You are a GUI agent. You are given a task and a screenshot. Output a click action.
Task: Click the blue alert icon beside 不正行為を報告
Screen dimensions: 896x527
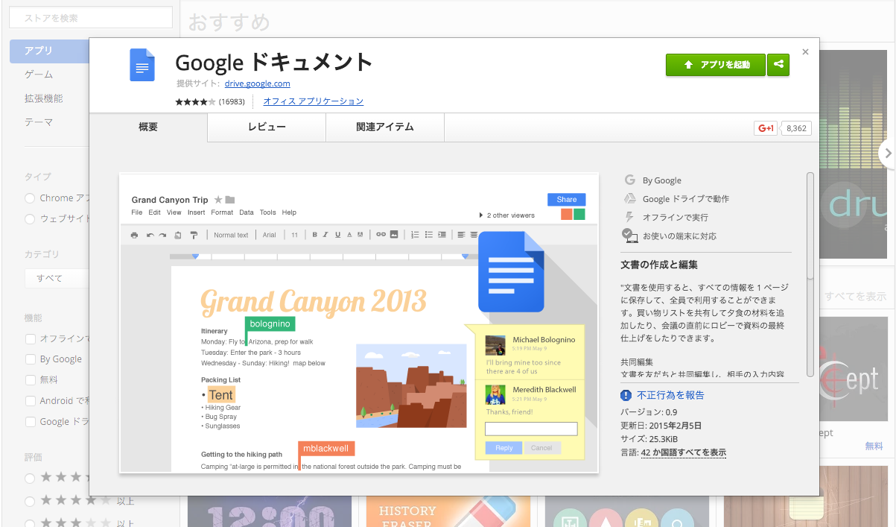(626, 395)
